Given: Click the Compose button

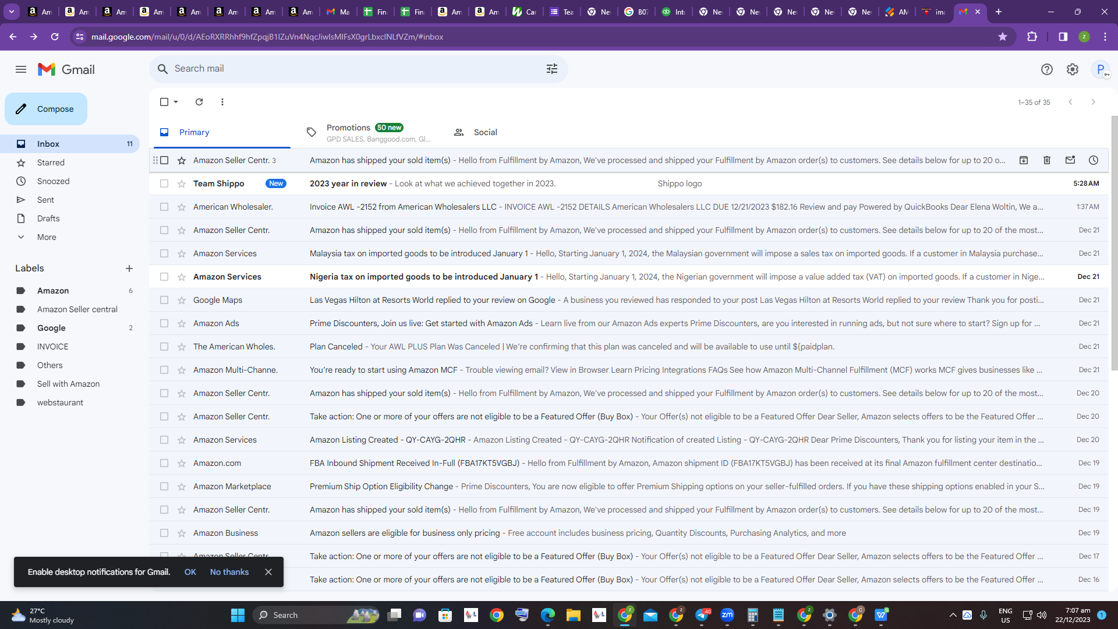Looking at the screenshot, I should pos(46,109).
